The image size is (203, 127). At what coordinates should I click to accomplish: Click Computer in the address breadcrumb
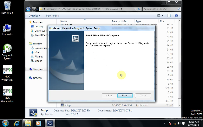point(52,9)
